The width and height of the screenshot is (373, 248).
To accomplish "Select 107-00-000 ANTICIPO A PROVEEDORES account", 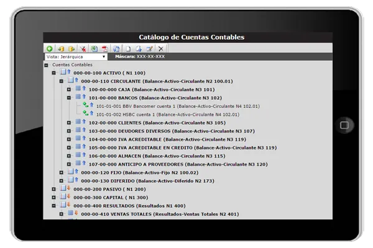I will pyautogui.click(x=178, y=164).
